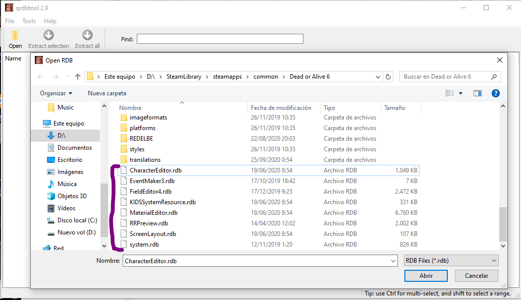521x300 pixels.
Task: Click the Cancelar button
Action: 477,276
